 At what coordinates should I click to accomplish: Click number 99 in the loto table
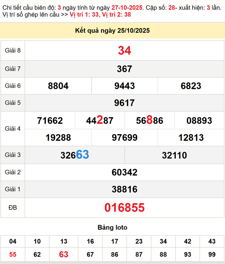(212, 254)
